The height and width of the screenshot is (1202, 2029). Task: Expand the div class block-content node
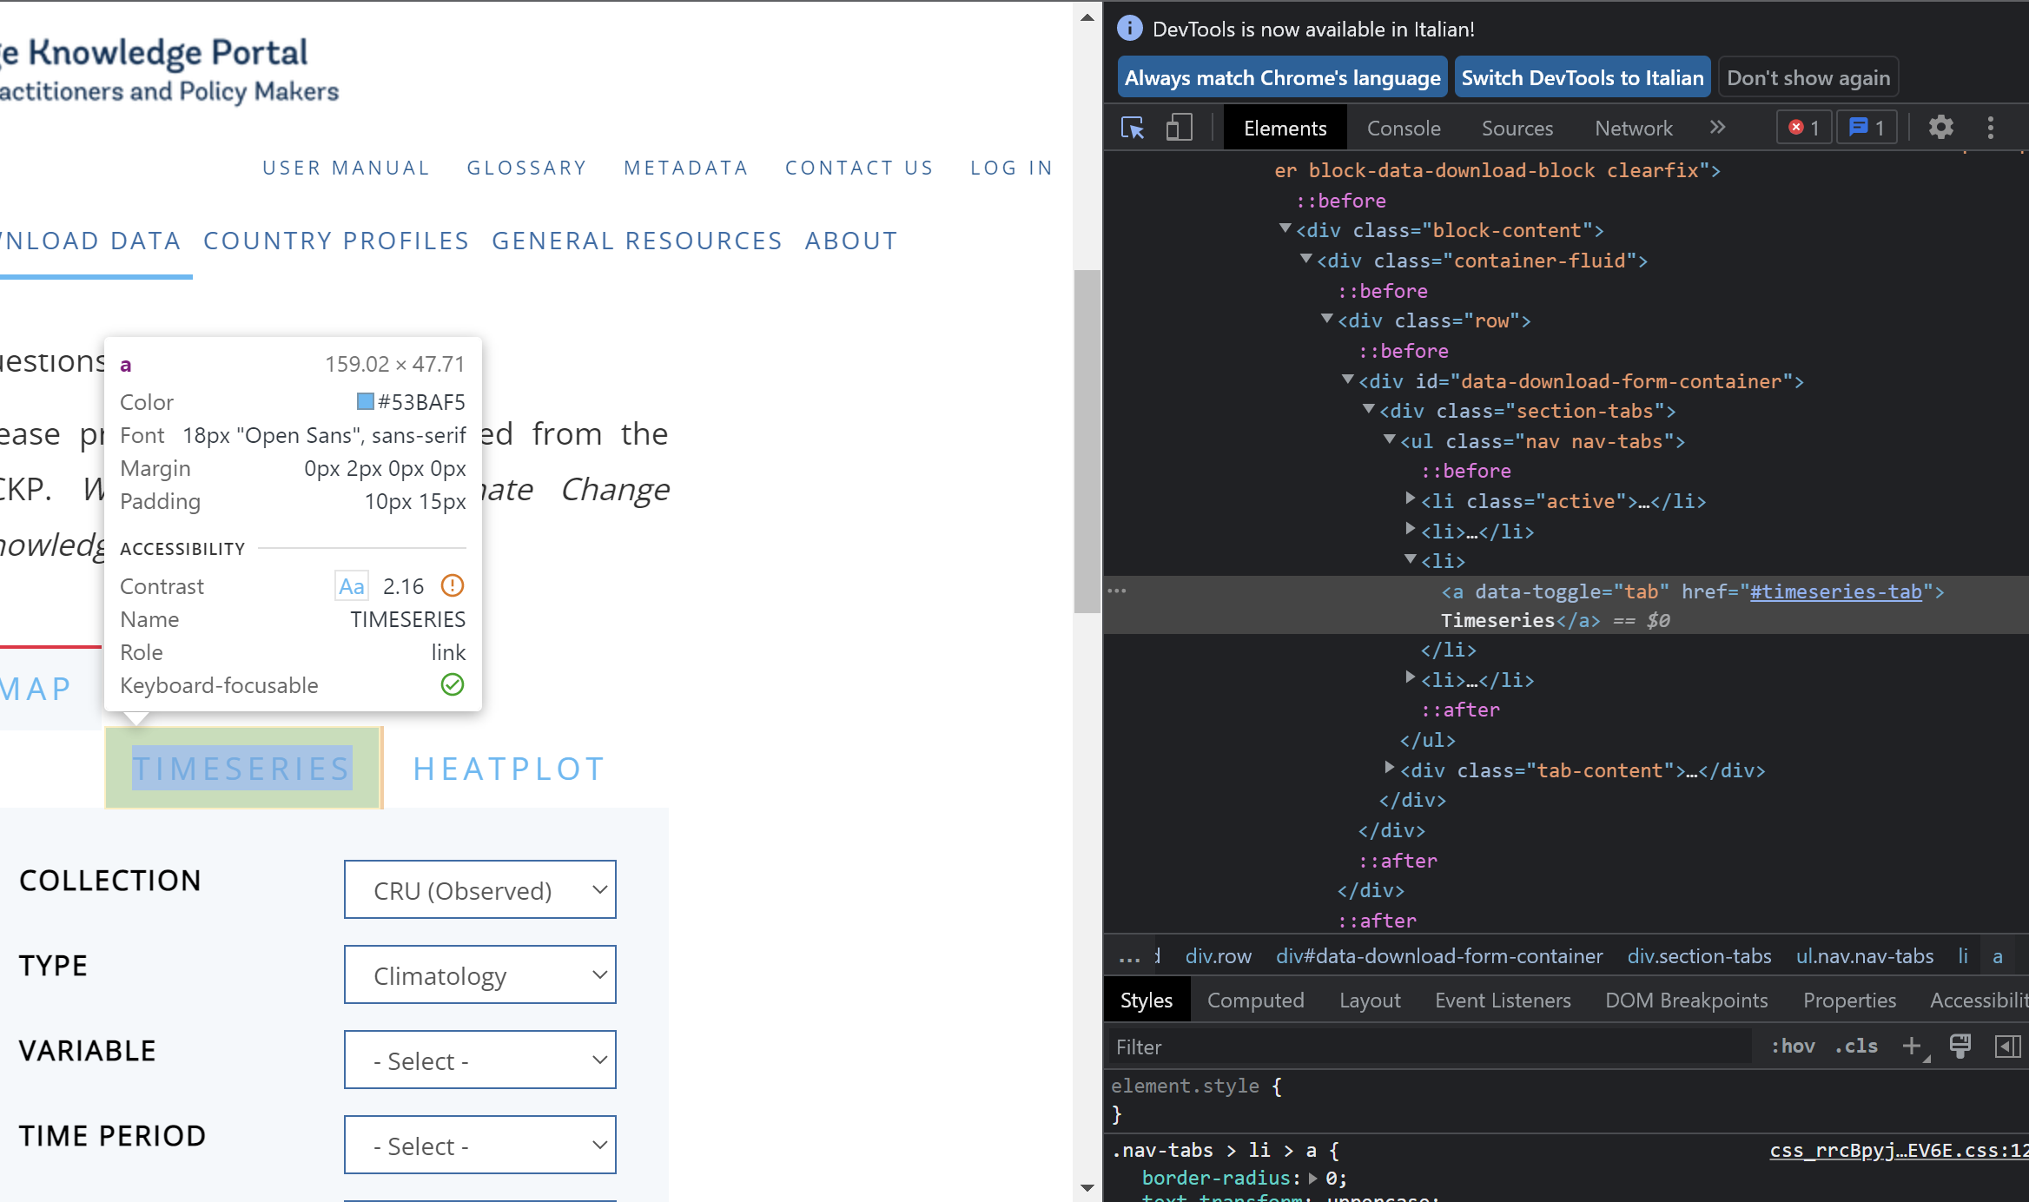tap(1284, 229)
